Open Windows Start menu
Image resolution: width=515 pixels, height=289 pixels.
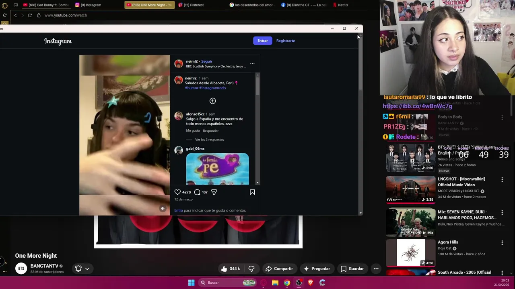[191, 283]
